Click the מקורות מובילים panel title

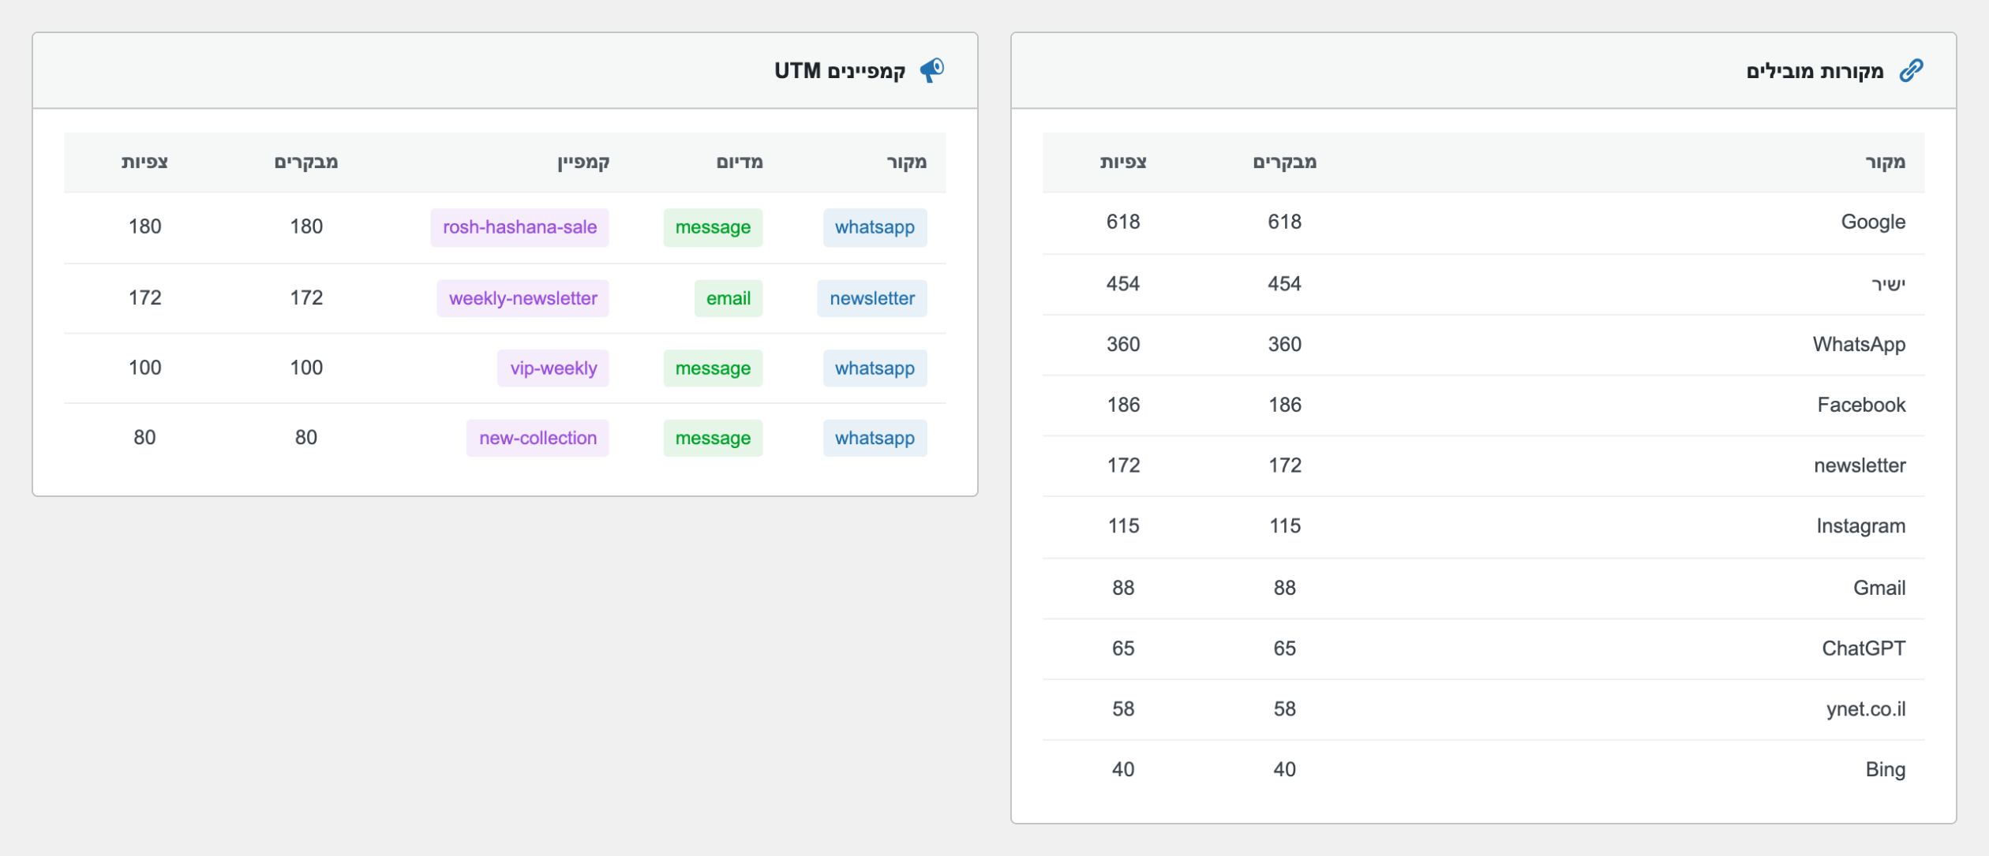[x=1815, y=71]
